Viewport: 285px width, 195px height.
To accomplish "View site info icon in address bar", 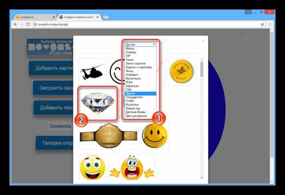I will coord(35,24).
